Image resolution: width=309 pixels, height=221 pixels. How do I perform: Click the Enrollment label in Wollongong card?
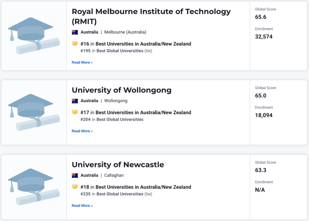pos(264,107)
